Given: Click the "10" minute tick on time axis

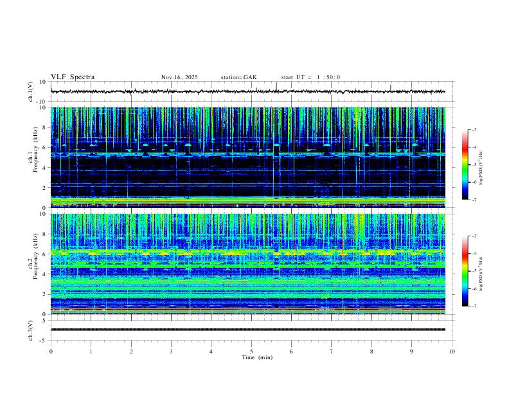Looking at the screenshot, I should [x=452, y=352].
